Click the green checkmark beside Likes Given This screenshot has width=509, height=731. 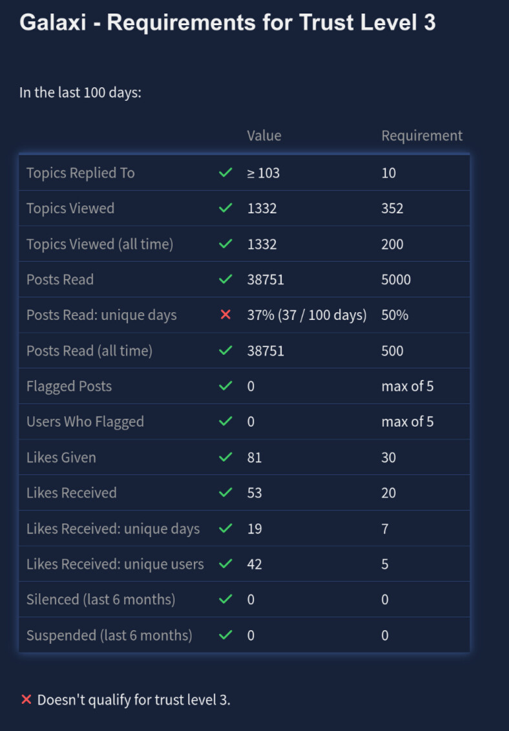(x=225, y=457)
